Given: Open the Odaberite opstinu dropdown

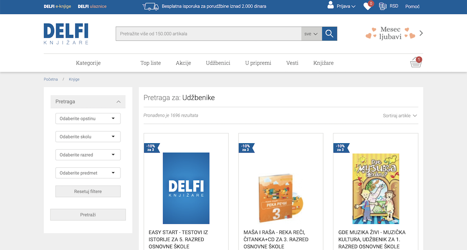Looking at the screenshot, I should pos(88,118).
